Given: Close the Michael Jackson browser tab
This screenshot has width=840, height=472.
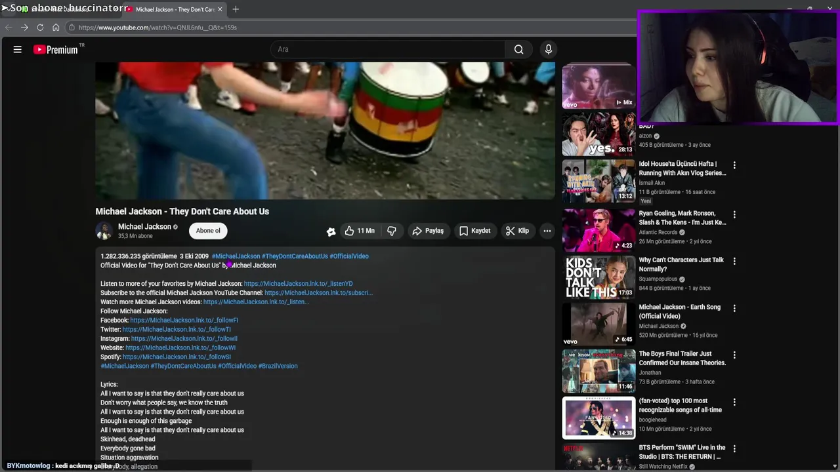Looking at the screenshot, I should pos(220,9).
